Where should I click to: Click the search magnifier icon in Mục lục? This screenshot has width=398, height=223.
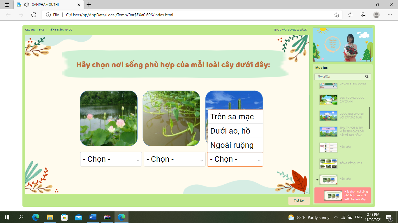click(x=367, y=77)
